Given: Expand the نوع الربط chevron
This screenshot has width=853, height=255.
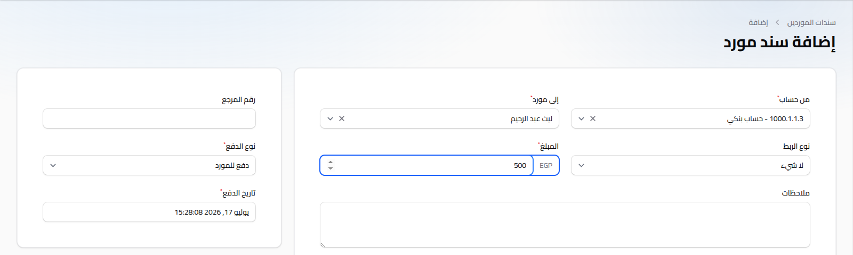Looking at the screenshot, I should (581, 165).
